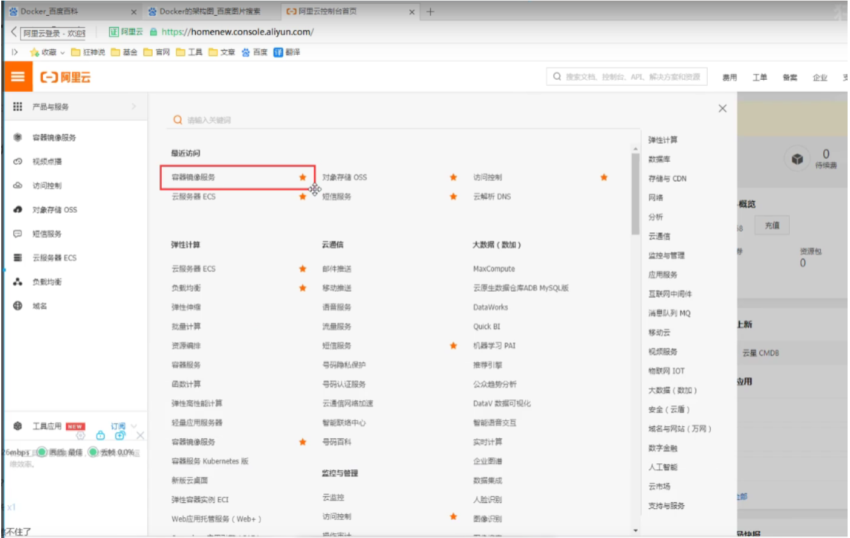Click the 短信服务 chat icon in the left sidebar
850x538 pixels.
(18, 233)
